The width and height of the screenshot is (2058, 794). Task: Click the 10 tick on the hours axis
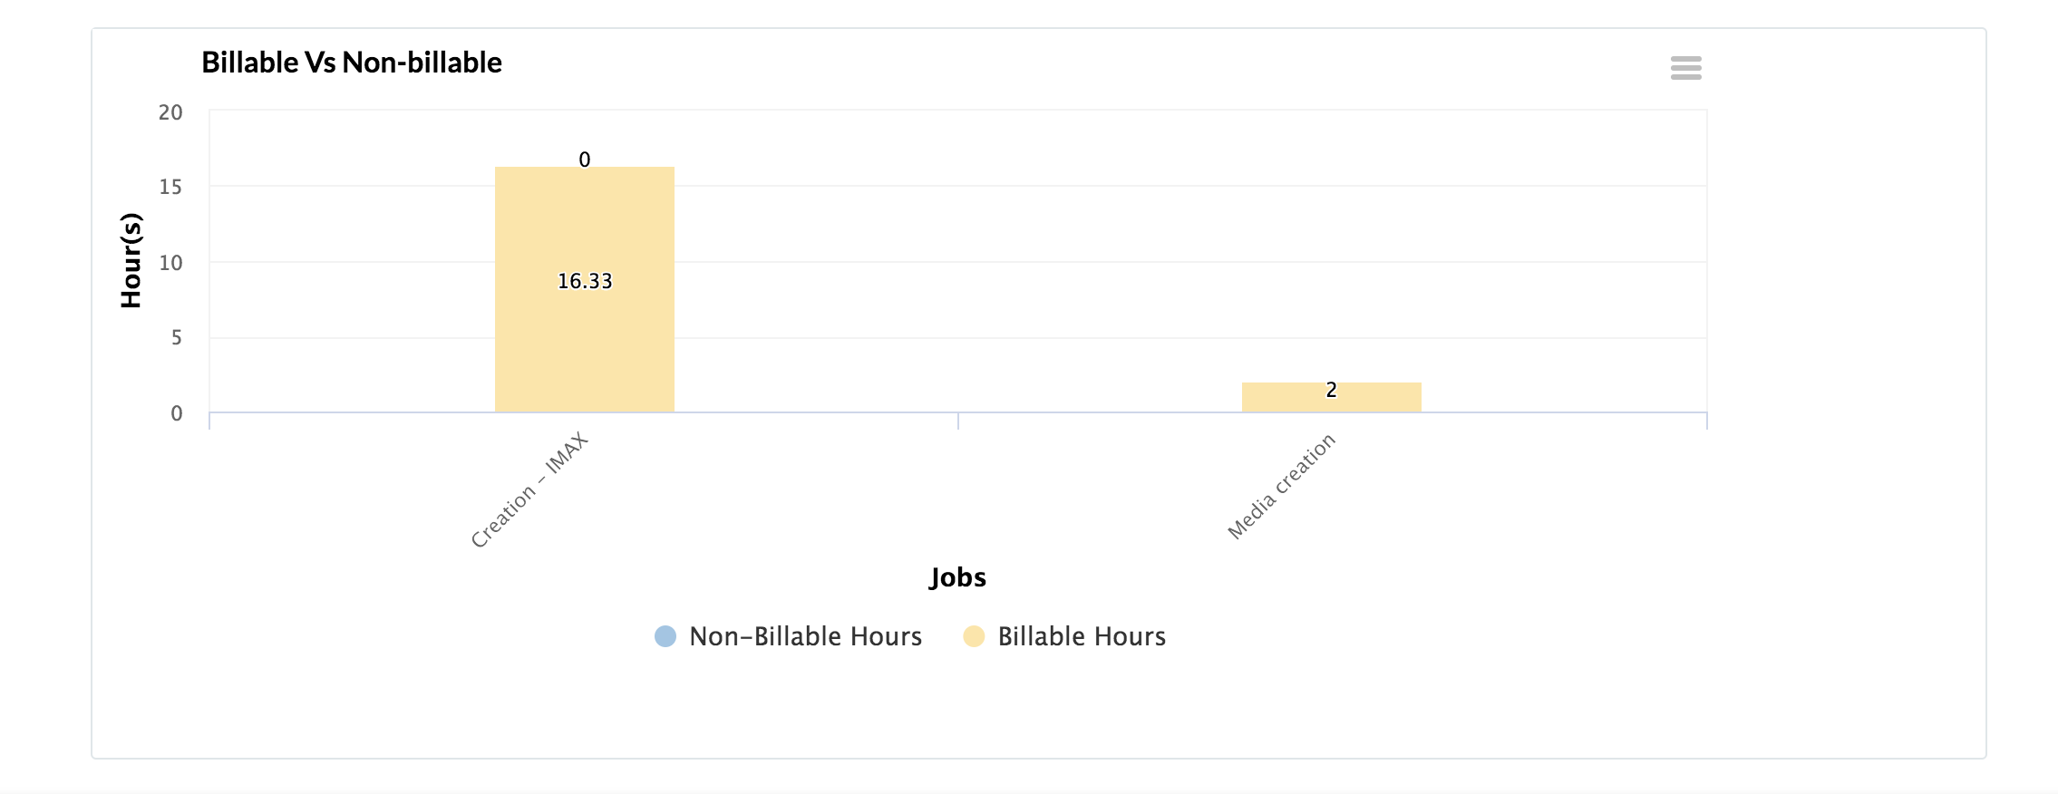click(x=170, y=263)
